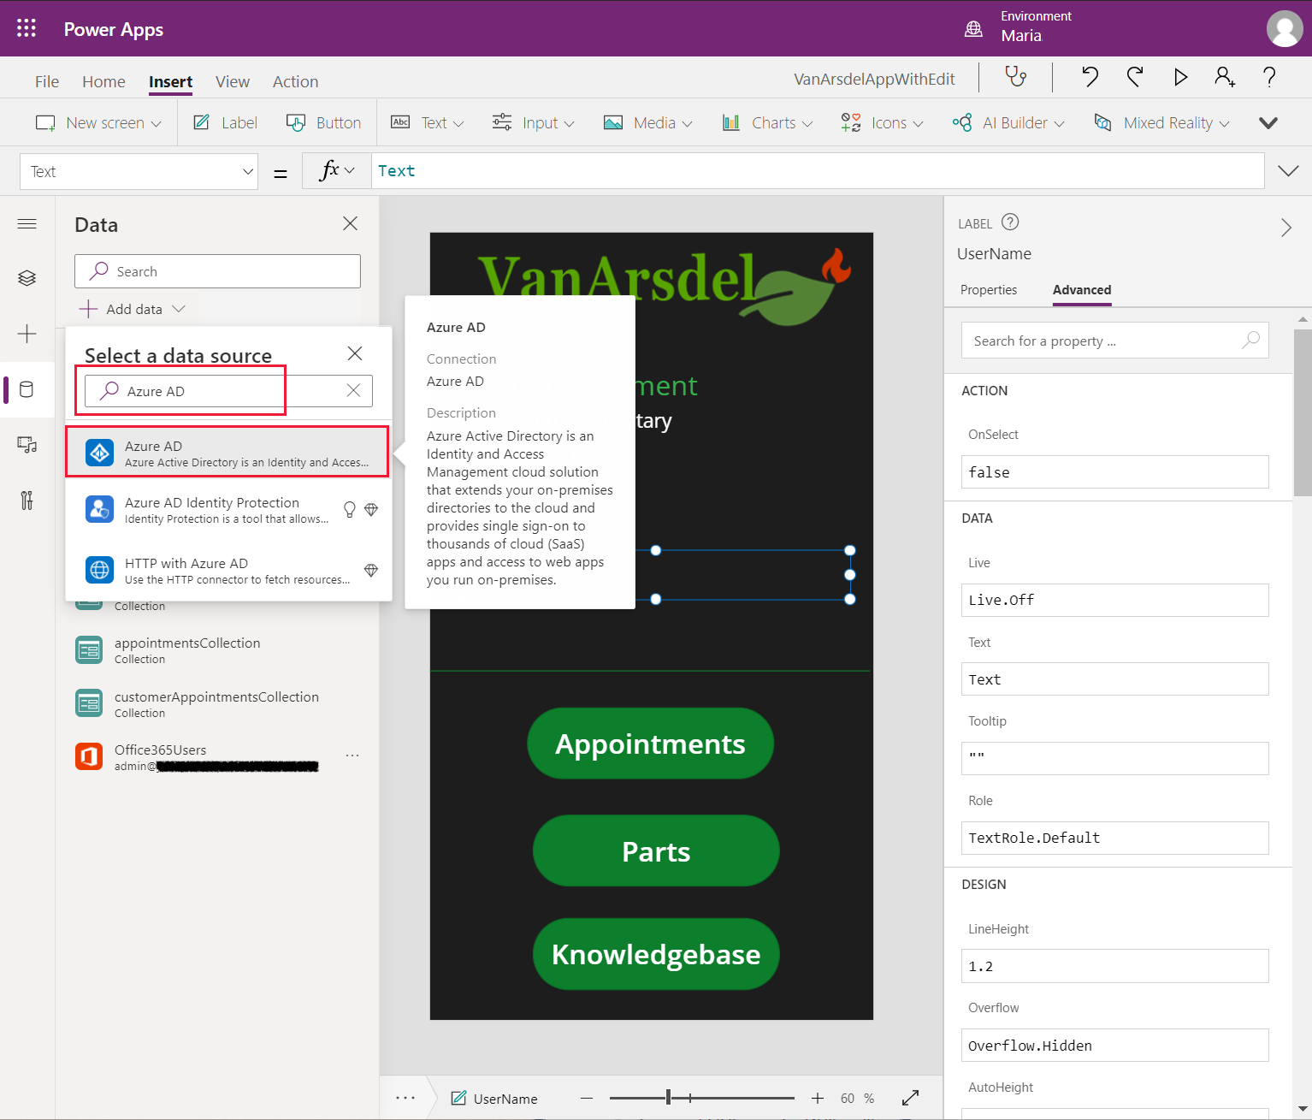Open Advanced tools icon in left rail
This screenshot has height=1120, width=1312.
pyautogui.click(x=27, y=500)
